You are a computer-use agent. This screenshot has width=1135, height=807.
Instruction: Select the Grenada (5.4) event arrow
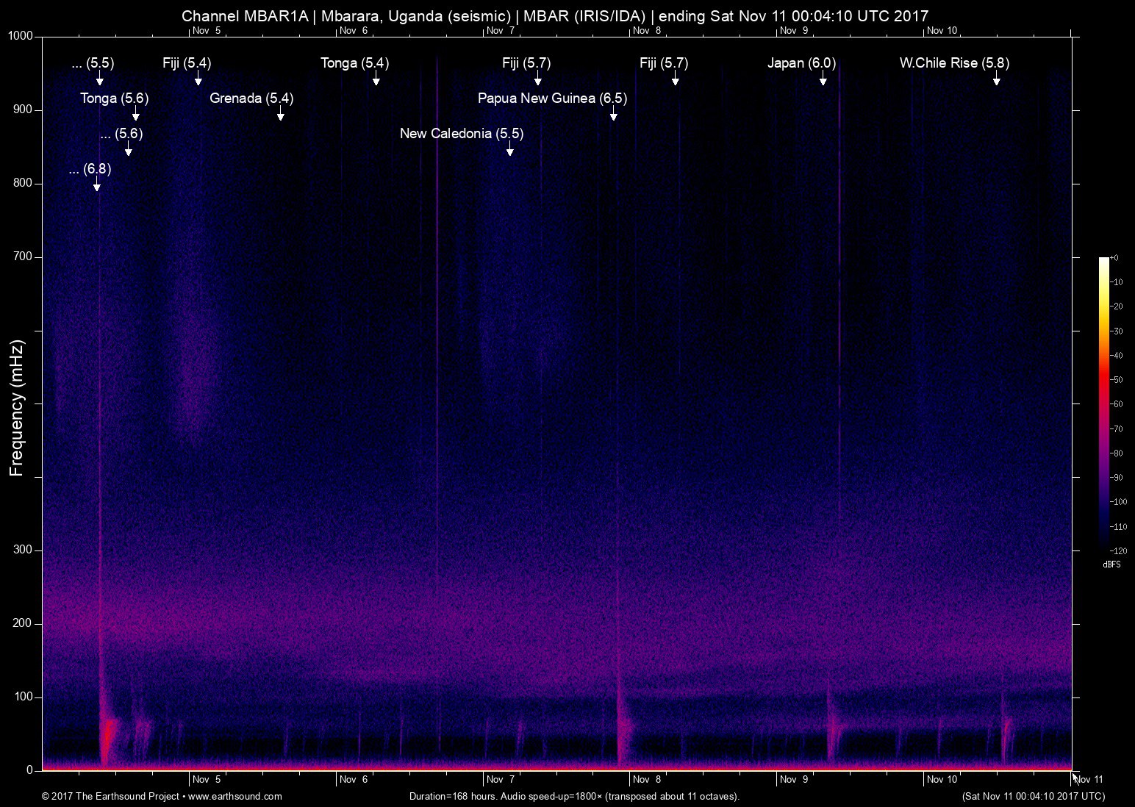tap(280, 115)
